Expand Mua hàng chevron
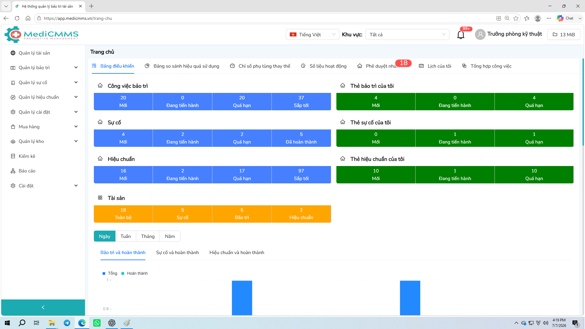The height and width of the screenshot is (329, 585). pyautogui.click(x=76, y=127)
